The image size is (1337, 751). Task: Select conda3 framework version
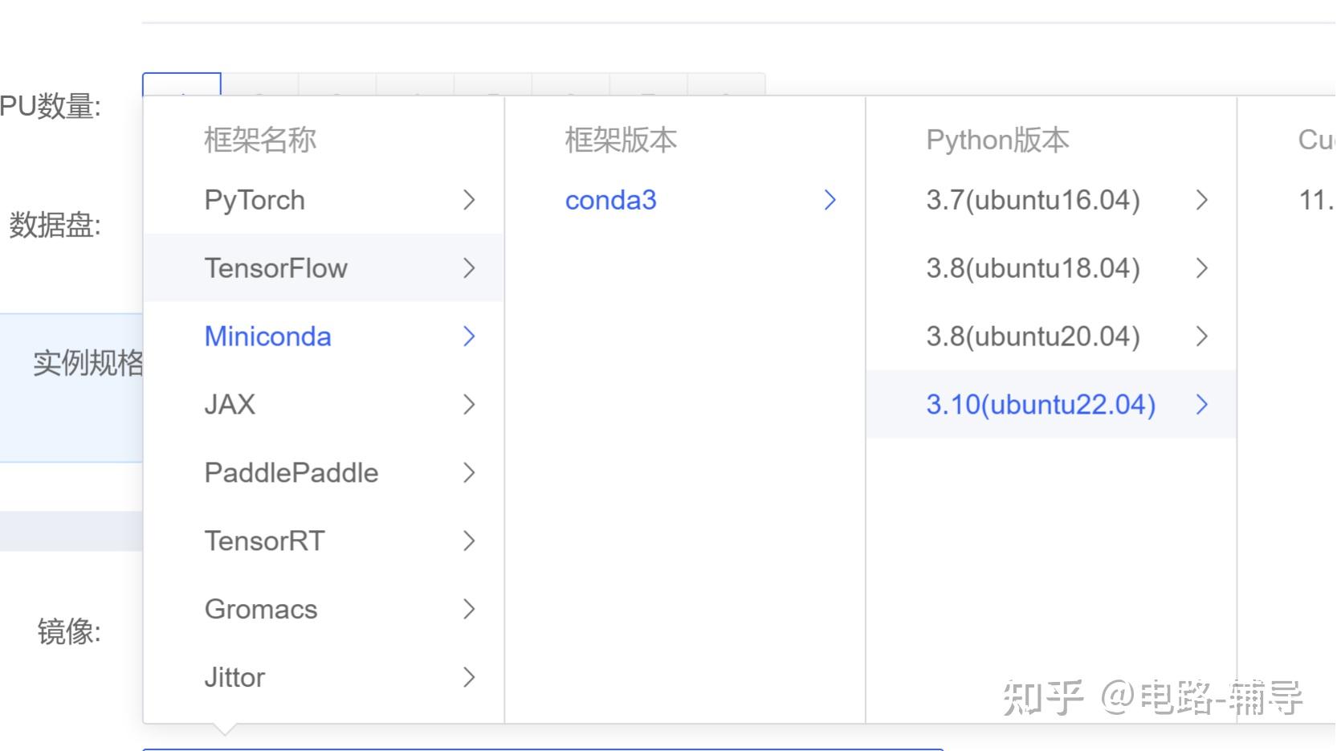tap(610, 200)
